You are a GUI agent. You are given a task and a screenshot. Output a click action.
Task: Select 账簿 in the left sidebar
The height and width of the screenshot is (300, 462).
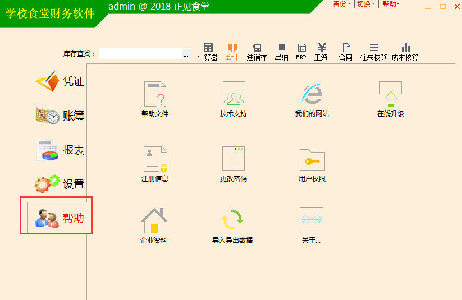(x=60, y=116)
